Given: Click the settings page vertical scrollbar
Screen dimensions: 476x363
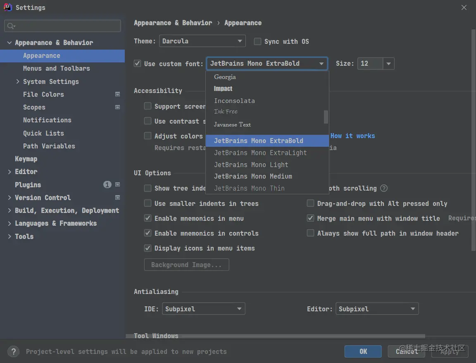Looking at the screenshot, I should [x=473, y=140].
